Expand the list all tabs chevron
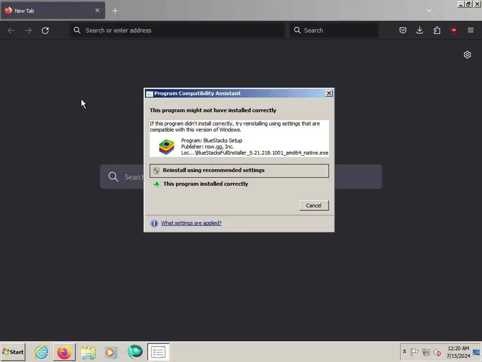482x362 pixels. point(429,10)
